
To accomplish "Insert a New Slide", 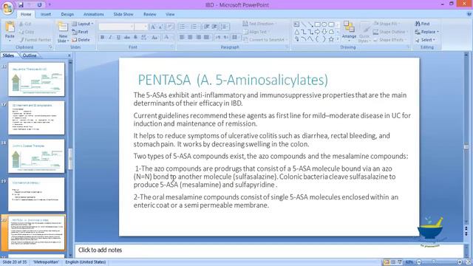I will click(x=63, y=32).
